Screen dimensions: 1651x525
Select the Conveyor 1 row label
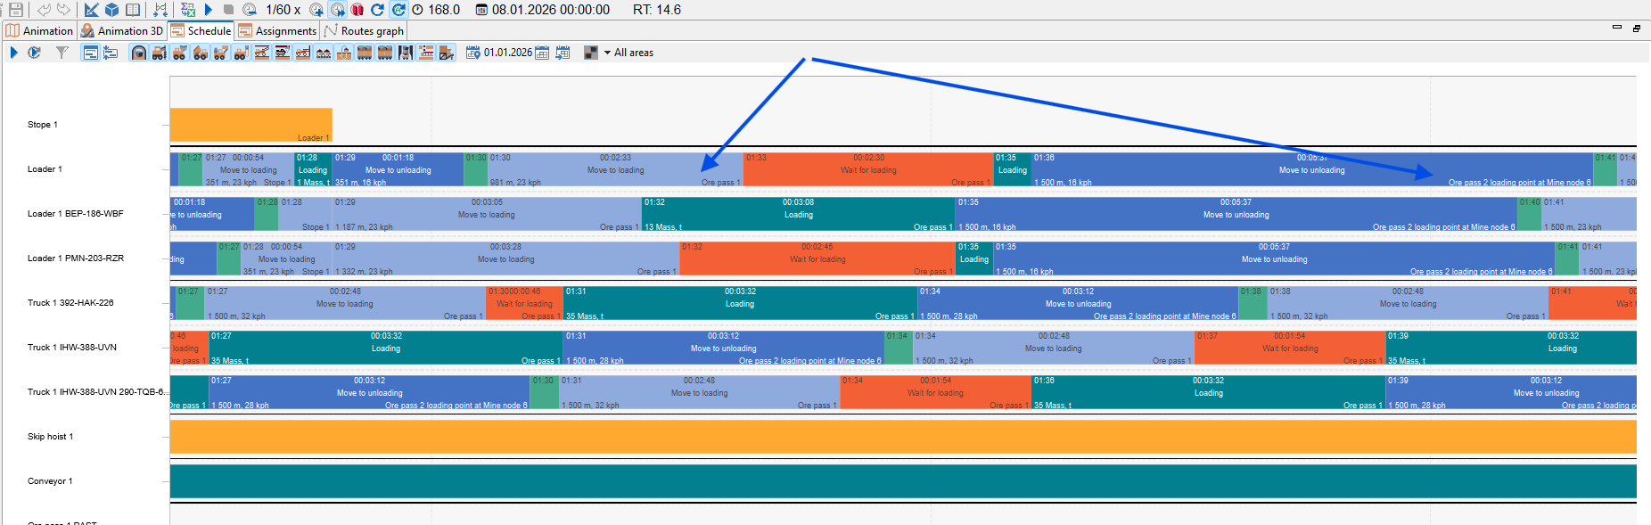tap(50, 481)
